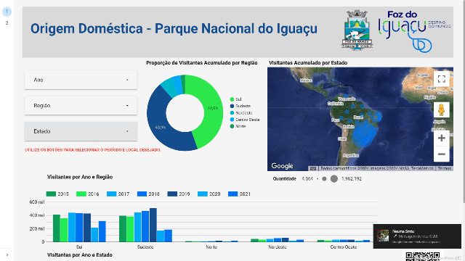The width and height of the screenshot is (465, 261).
Task: Click the Foz do Iguaçu destination logo
Action: (x=414, y=31)
